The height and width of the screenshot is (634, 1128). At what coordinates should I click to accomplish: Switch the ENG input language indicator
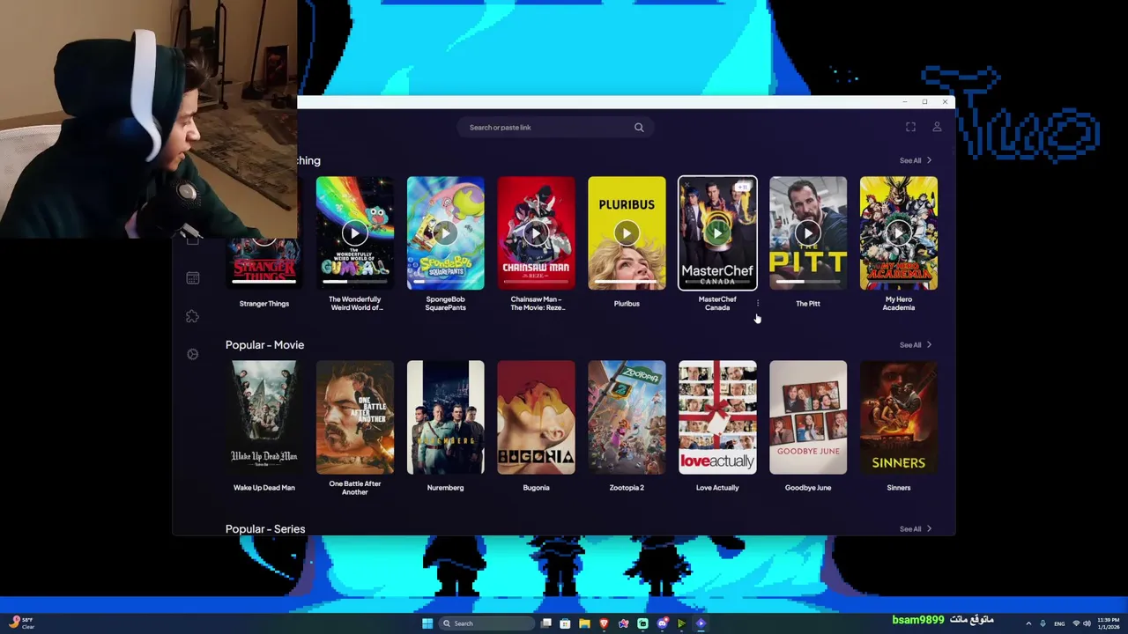[1059, 623]
